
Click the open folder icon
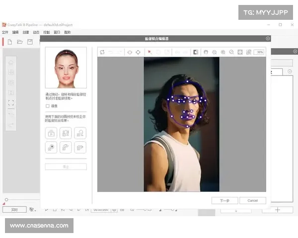click(20, 42)
